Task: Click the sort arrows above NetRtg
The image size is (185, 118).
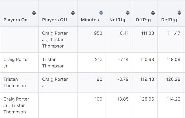Action: (x=127, y=13)
